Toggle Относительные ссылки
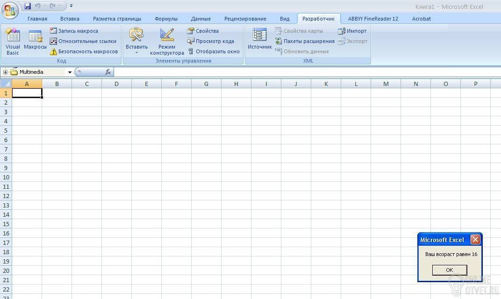Image resolution: width=501 pixels, height=299 pixels. click(83, 41)
